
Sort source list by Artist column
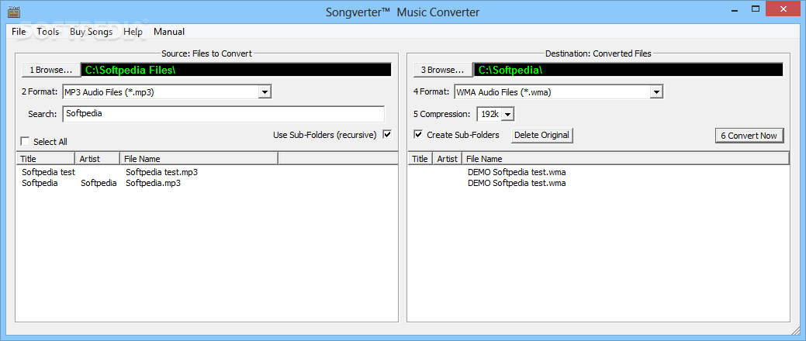pyautogui.click(x=98, y=159)
